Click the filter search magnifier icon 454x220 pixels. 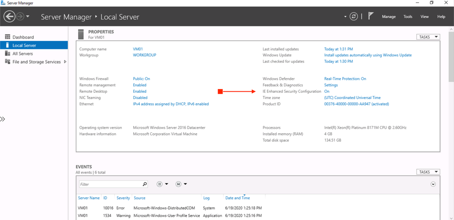tap(145, 184)
